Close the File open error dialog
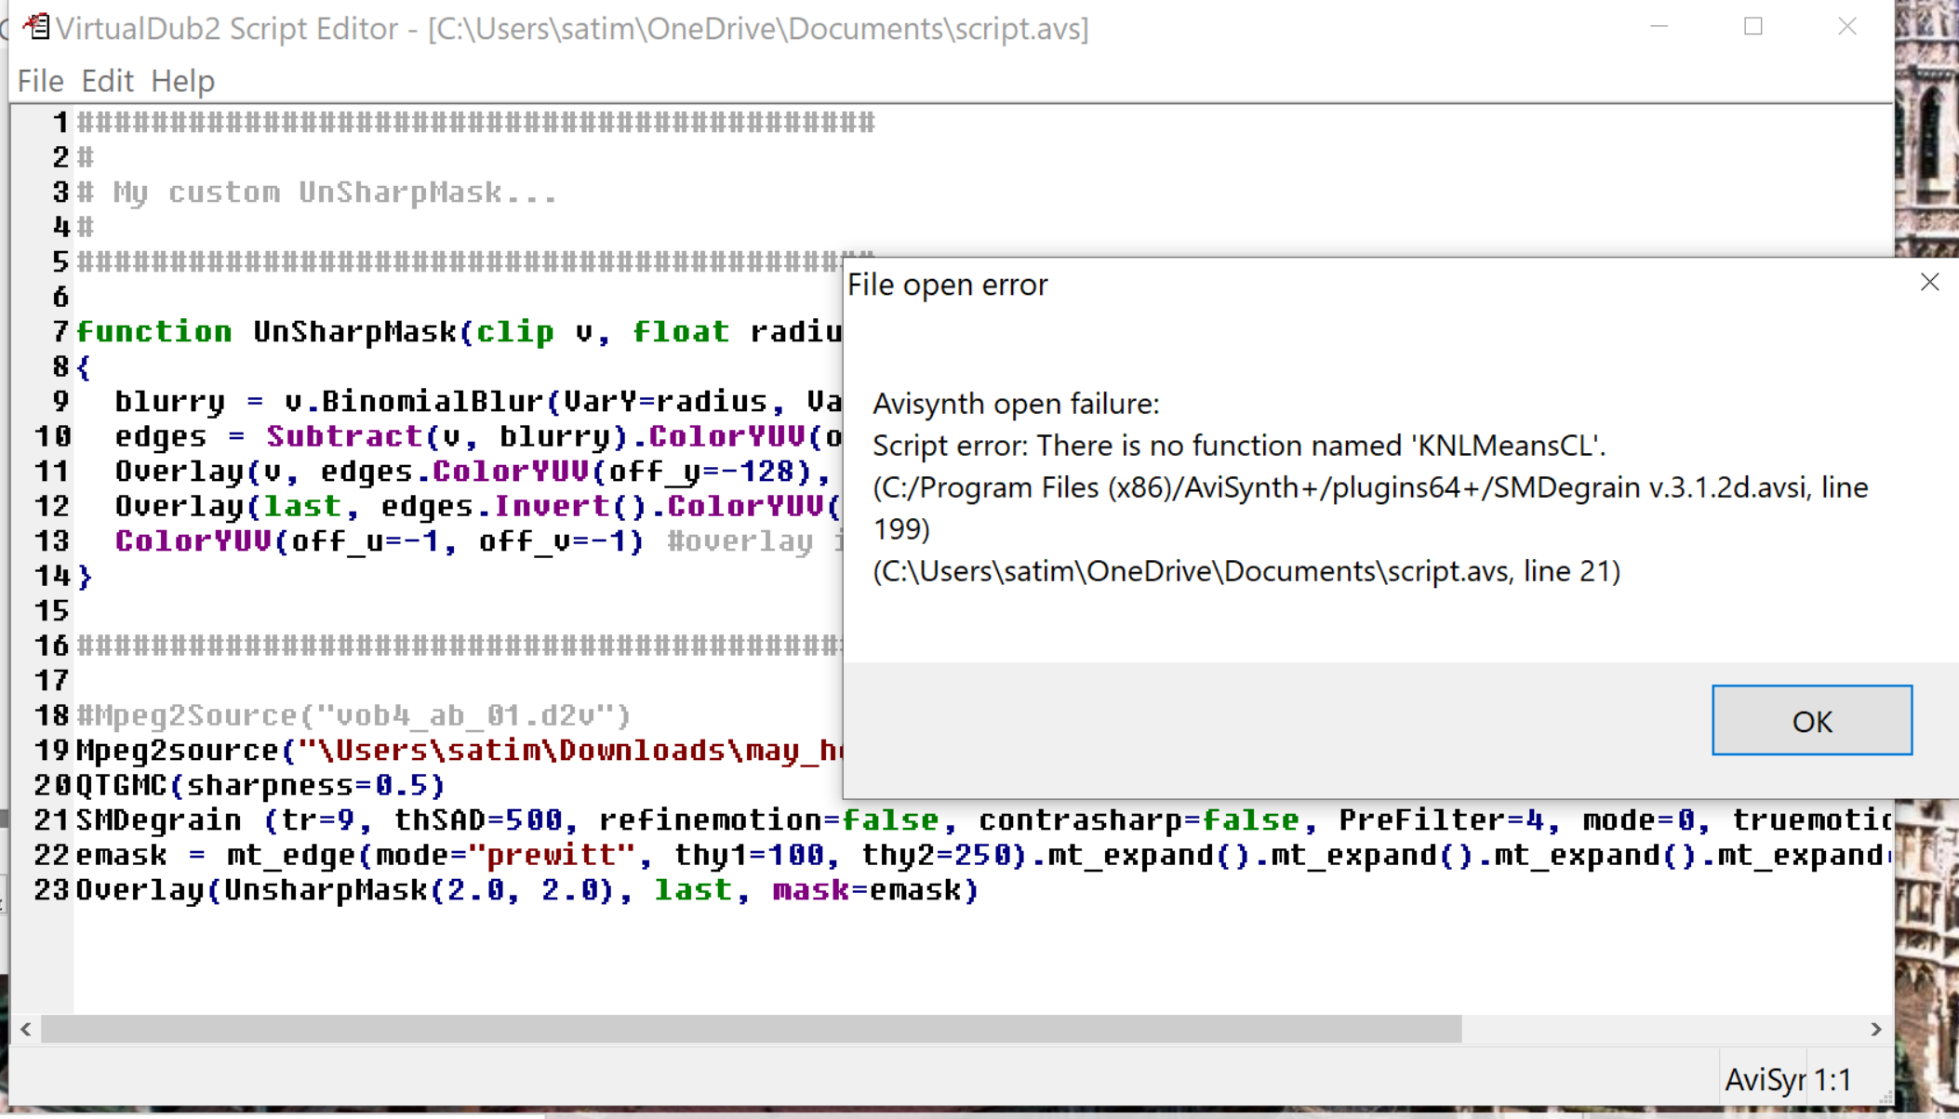Screen dimensions: 1959x1119 click(1929, 283)
